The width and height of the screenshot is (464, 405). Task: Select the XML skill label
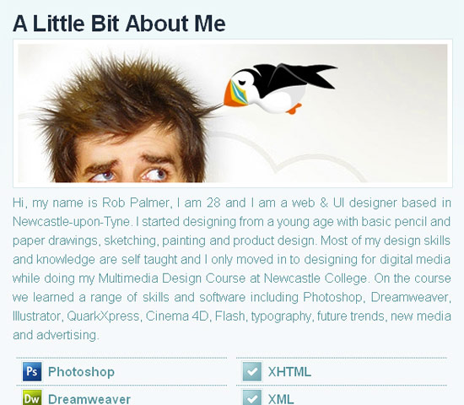(281, 399)
